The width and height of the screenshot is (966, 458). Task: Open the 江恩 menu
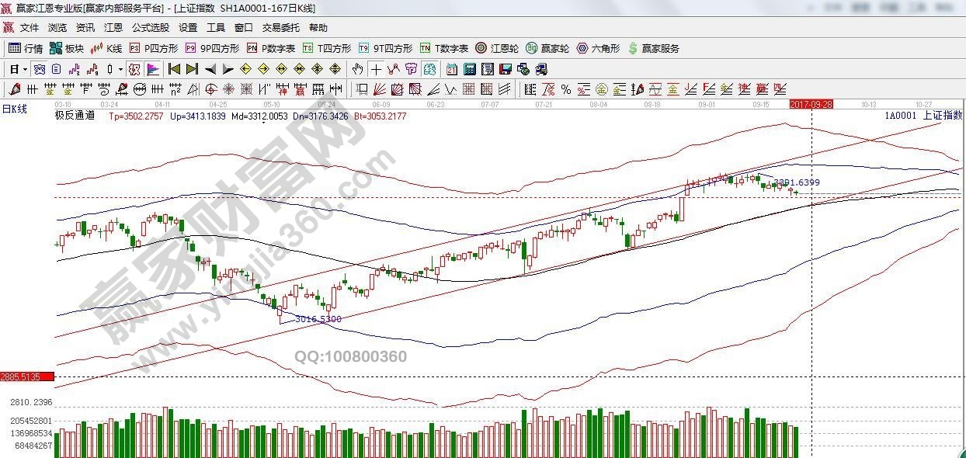[x=113, y=27]
